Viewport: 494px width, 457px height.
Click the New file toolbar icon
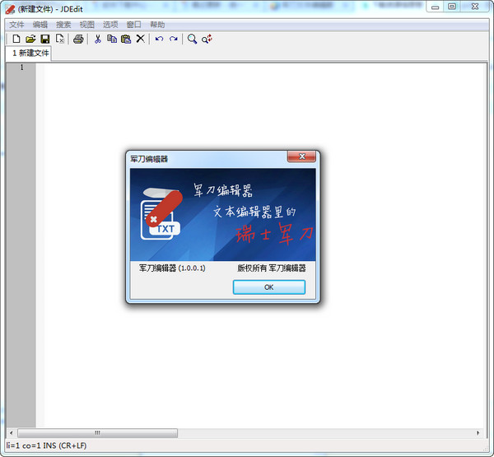[15, 39]
